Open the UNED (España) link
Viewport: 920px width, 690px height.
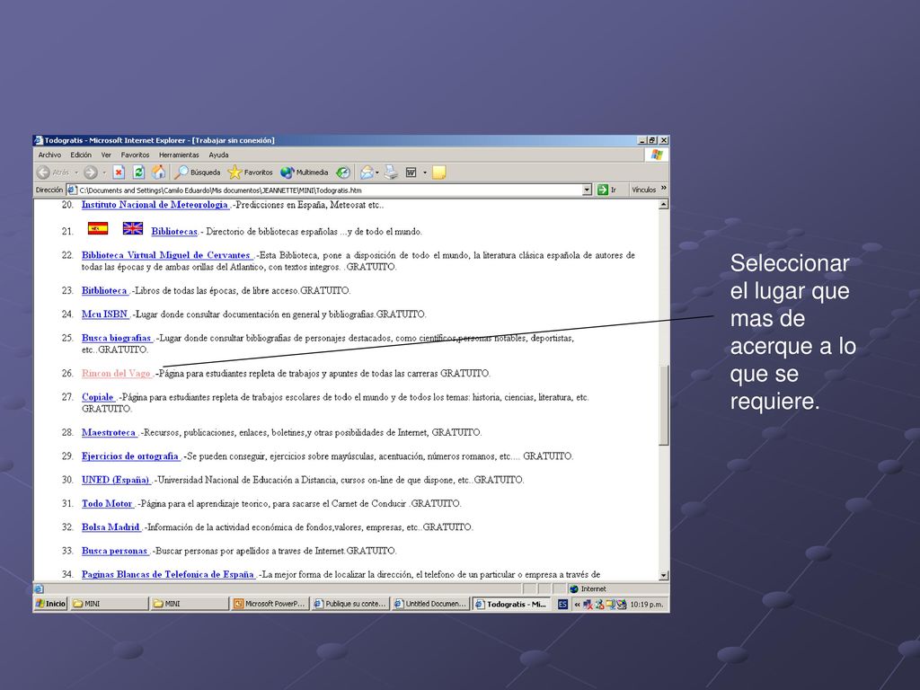116,480
